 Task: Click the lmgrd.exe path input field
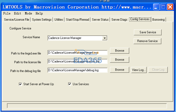pyautogui.click(x=77, y=53)
